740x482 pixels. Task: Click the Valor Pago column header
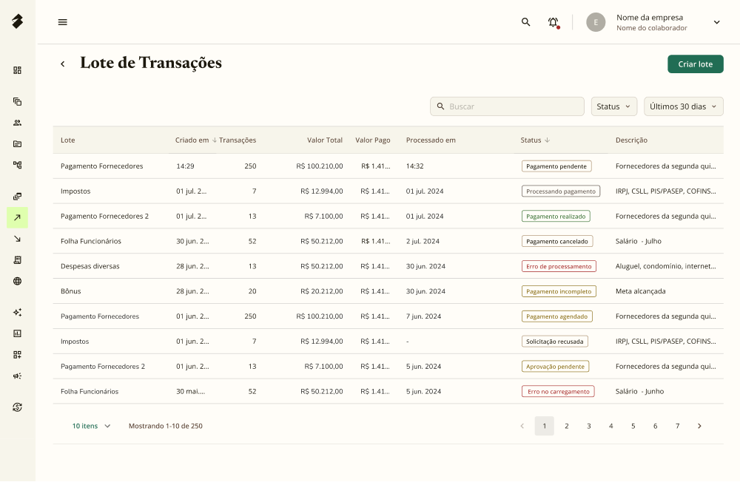coord(373,140)
